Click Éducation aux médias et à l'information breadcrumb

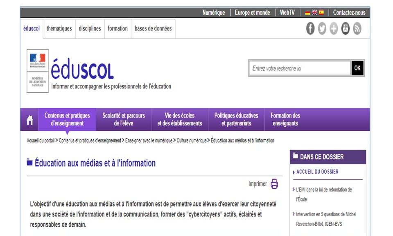pyautogui.click(x=242, y=141)
